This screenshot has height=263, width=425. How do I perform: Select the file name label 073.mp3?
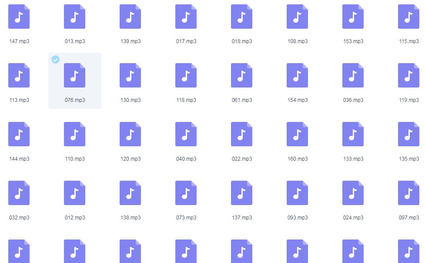[x=186, y=218]
